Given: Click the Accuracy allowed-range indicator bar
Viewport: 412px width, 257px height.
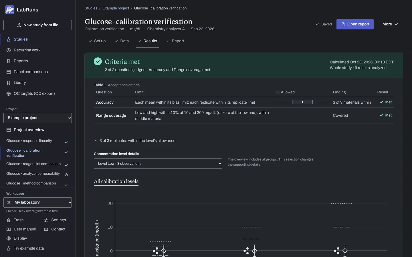Looking at the screenshot, I should (x=302, y=102).
